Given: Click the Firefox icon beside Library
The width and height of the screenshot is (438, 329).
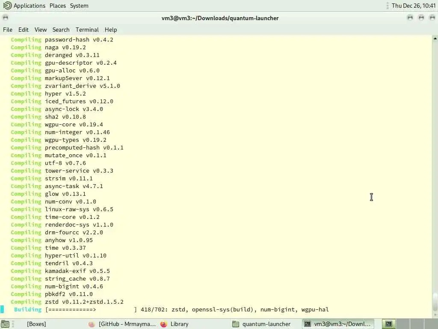Looking at the screenshot, I should 164,324.
